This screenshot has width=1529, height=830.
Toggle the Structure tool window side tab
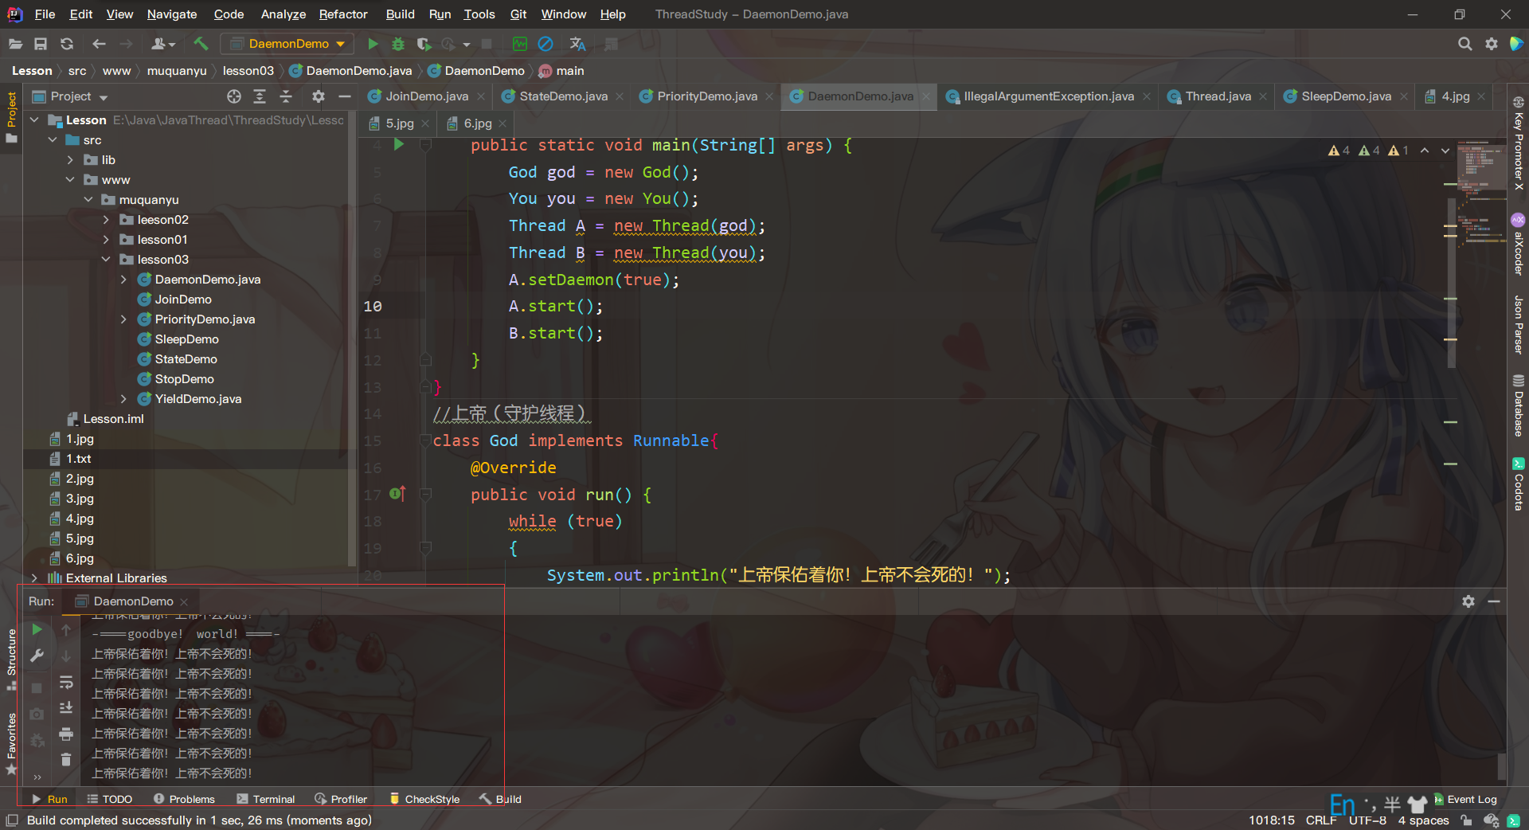pos(11,659)
